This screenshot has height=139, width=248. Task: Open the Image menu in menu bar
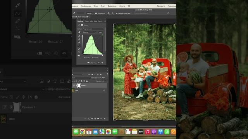(x=86, y=6)
